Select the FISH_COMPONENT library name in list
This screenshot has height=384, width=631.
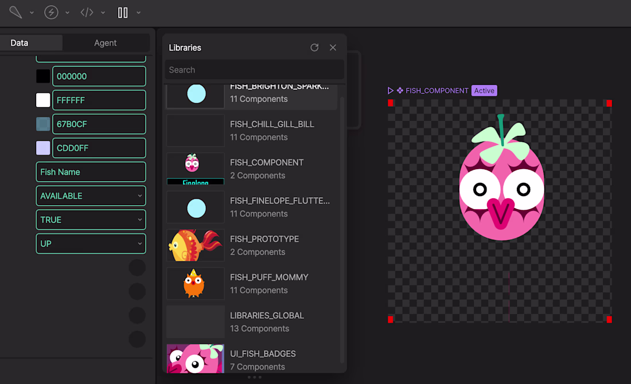point(267,162)
